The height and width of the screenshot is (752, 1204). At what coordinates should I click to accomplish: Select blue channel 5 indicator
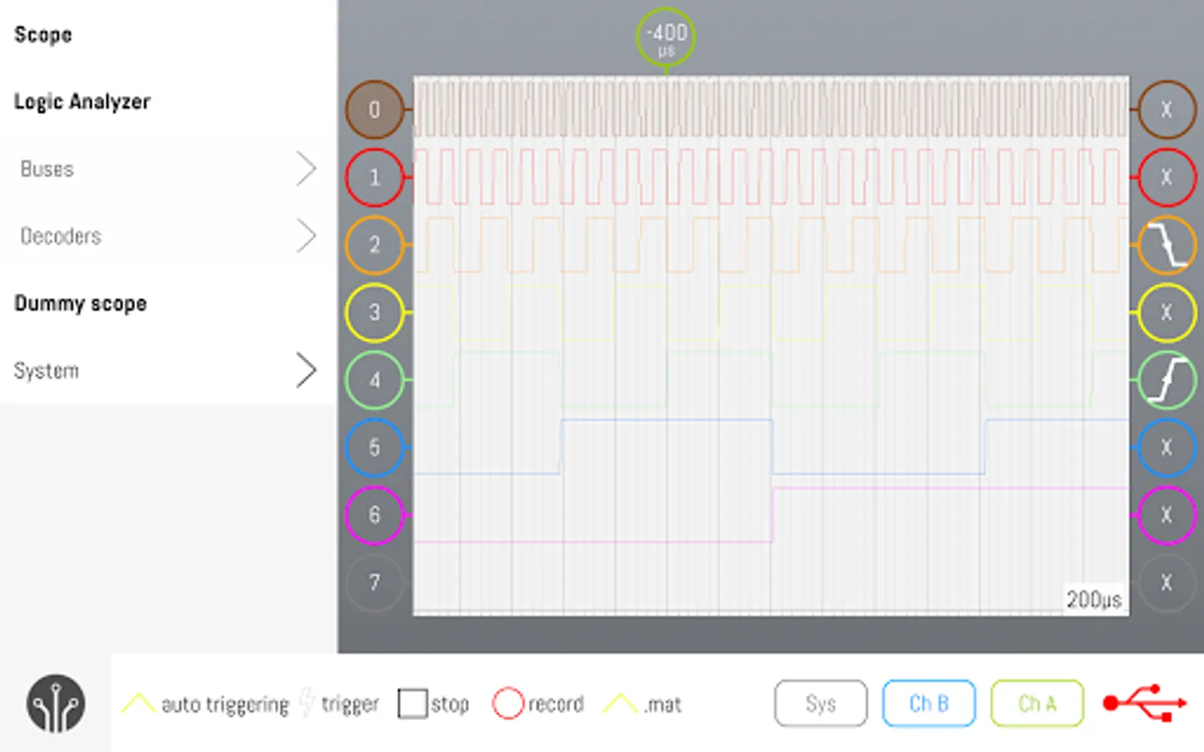(375, 448)
